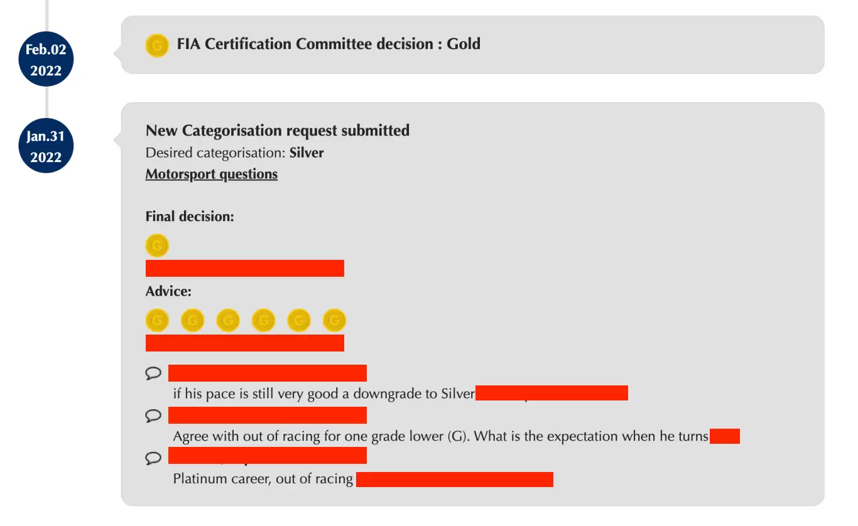Screen dimensions: 858x526
Task: Click the 'FIA Certification Committee decision : Gold' heading
Action: (329, 44)
